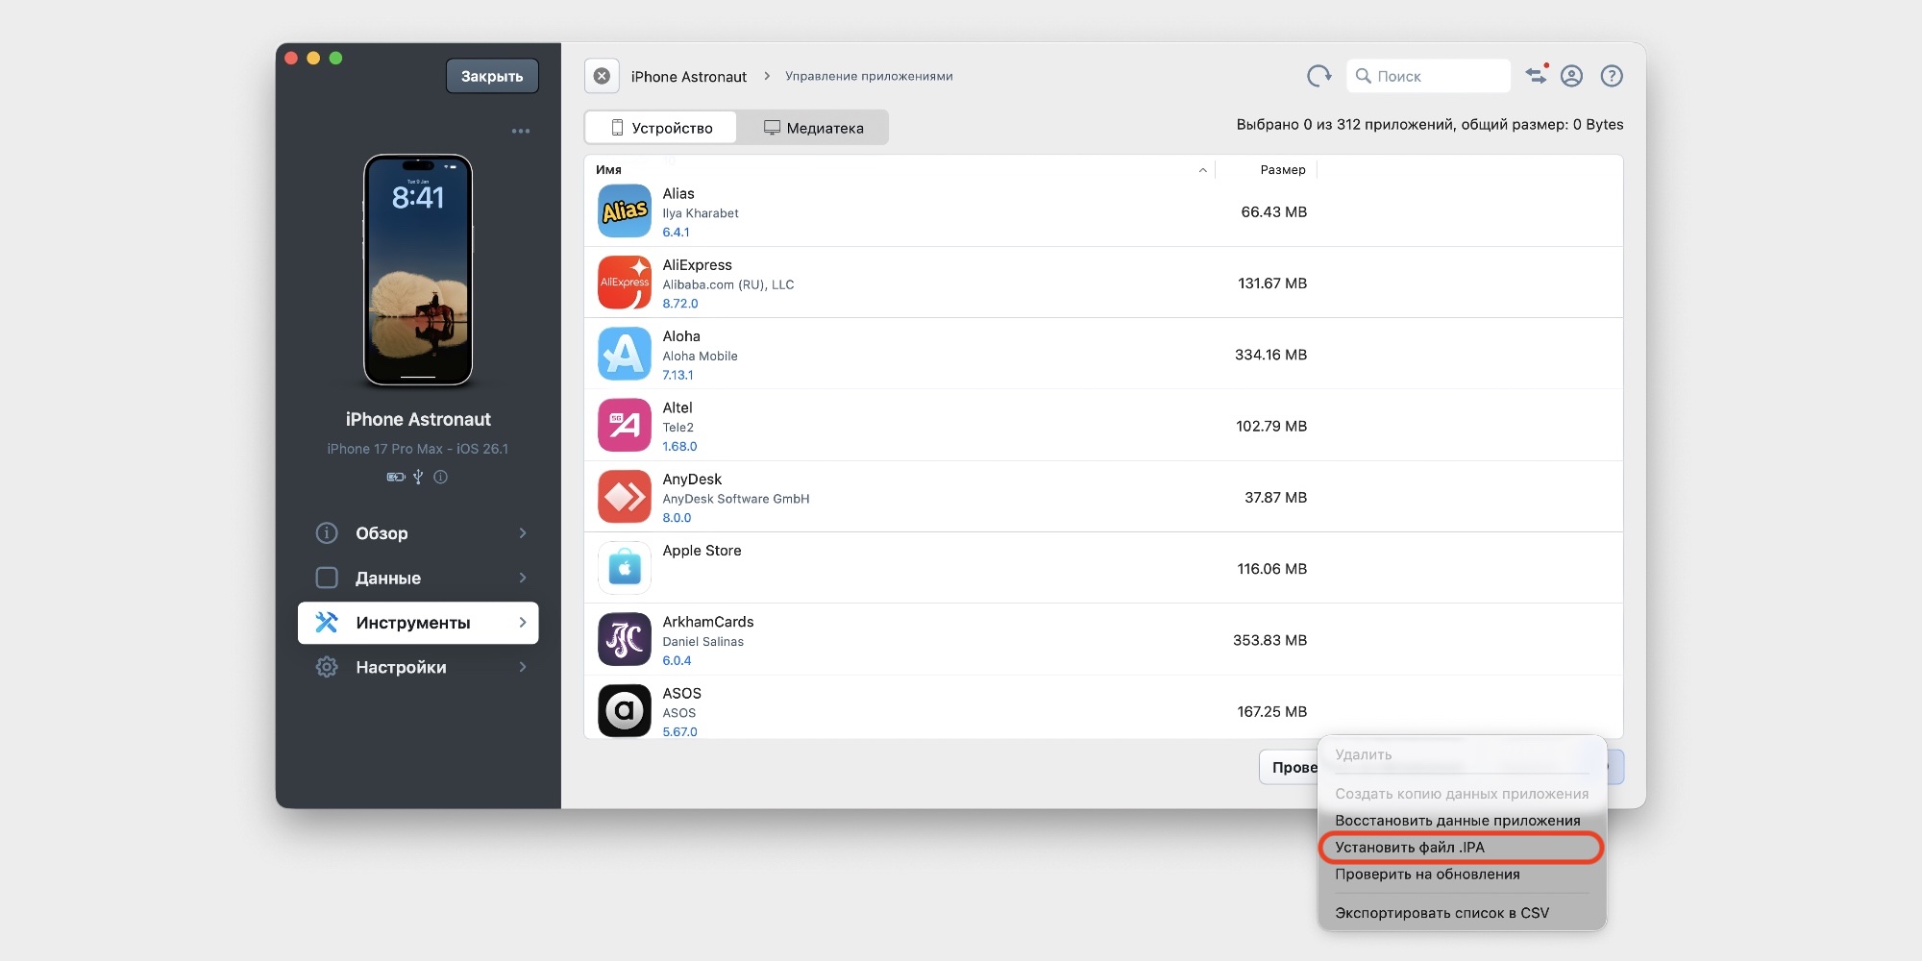Click the back X button beside iPhone Astronaut

click(x=602, y=76)
